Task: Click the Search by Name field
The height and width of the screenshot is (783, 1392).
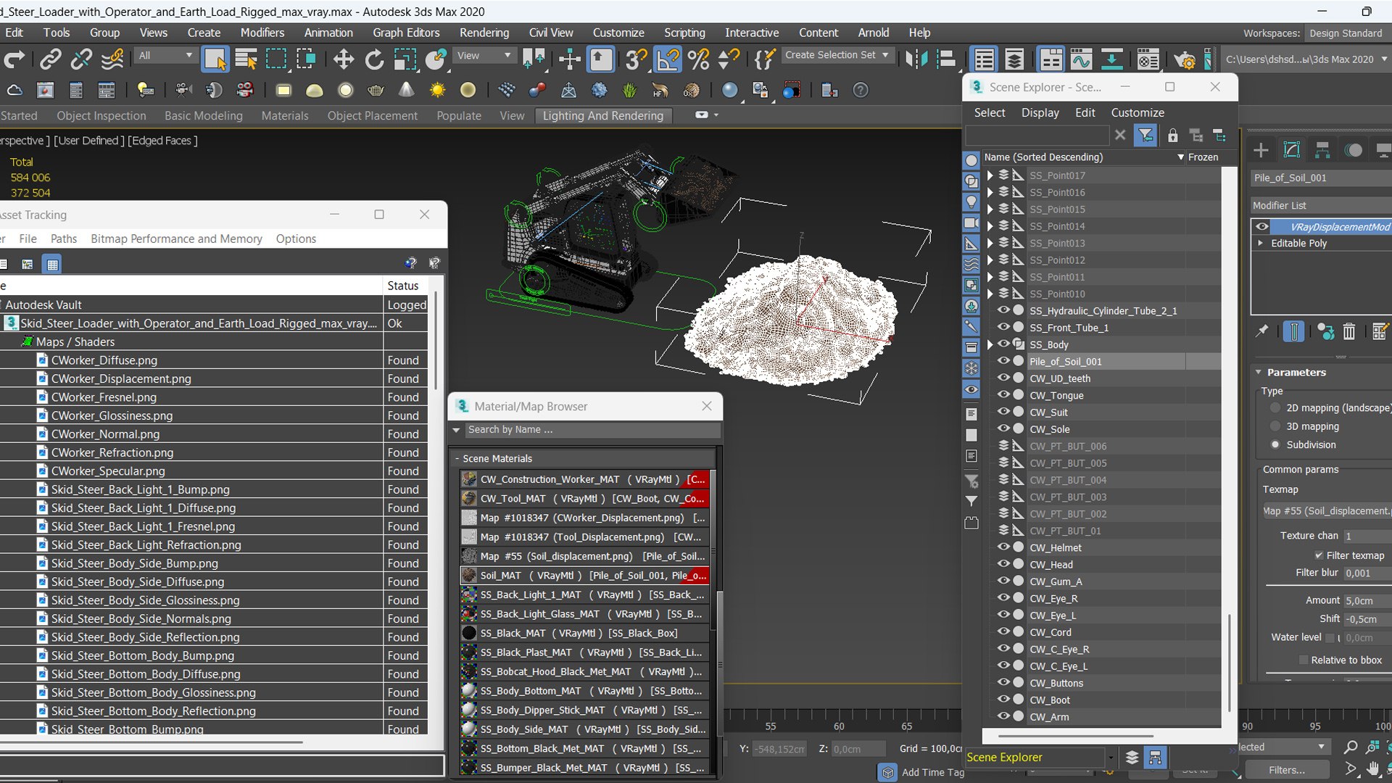Action: click(592, 429)
